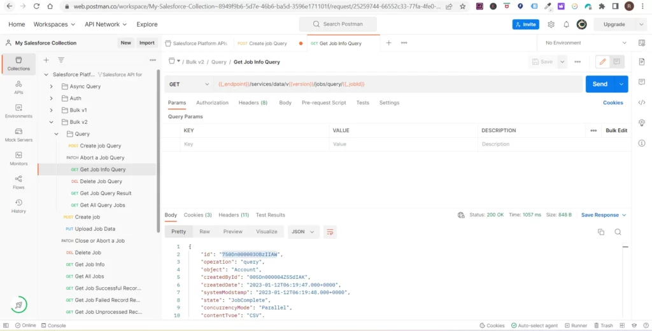Switch to the Authorization tab
This screenshot has width=652, height=331.
click(212, 102)
